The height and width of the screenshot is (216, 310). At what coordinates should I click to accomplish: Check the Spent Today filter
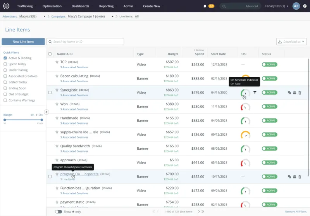(x=5, y=64)
